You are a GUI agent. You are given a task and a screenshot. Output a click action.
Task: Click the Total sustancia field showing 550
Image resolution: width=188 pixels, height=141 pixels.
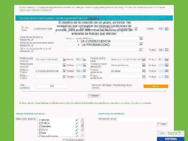click(52, 86)
